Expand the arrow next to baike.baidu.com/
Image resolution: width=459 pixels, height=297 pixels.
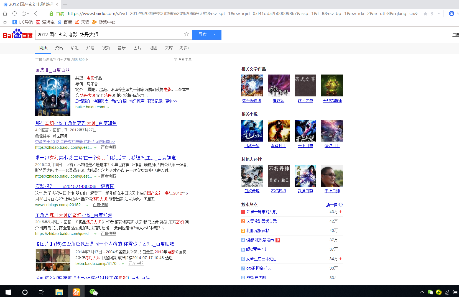tap(108, 107)
